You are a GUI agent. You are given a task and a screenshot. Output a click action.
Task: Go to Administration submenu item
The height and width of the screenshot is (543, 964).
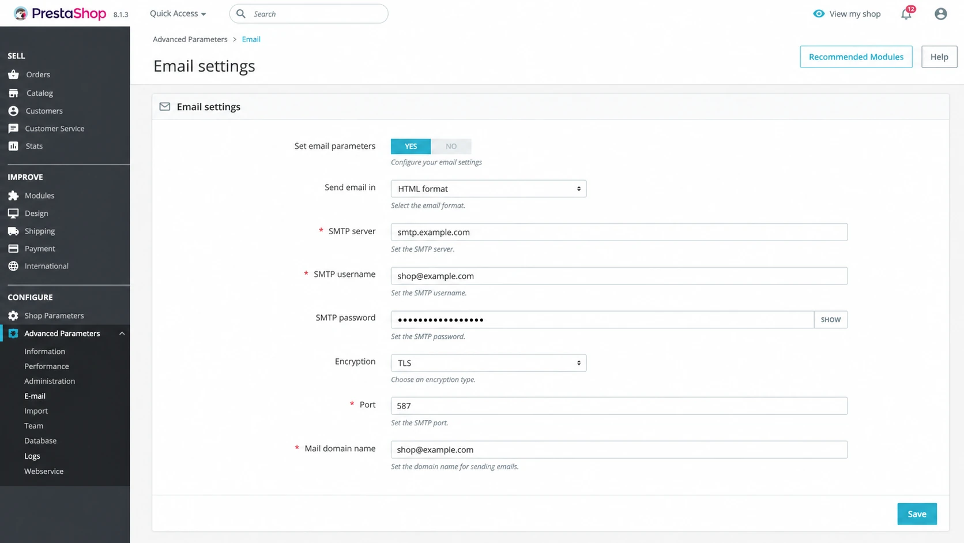pos(50,381)
